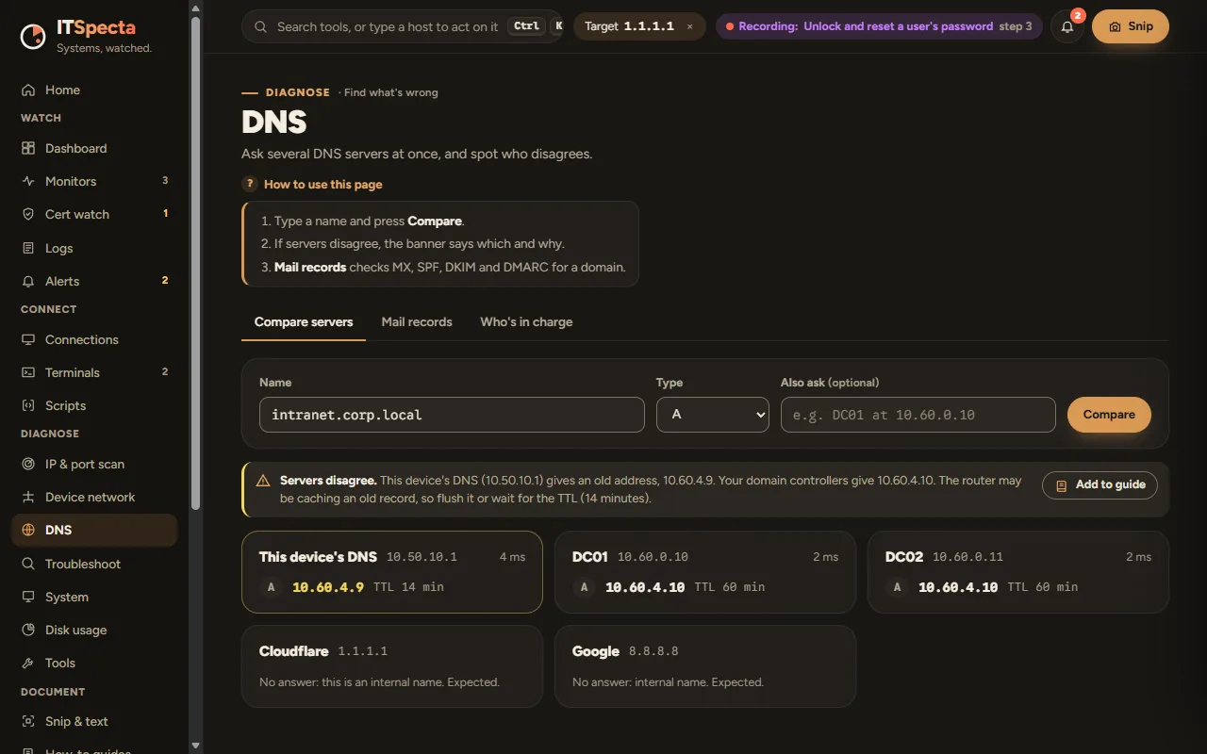
Task: Open the Scripts page
Action: coord(94,406)
